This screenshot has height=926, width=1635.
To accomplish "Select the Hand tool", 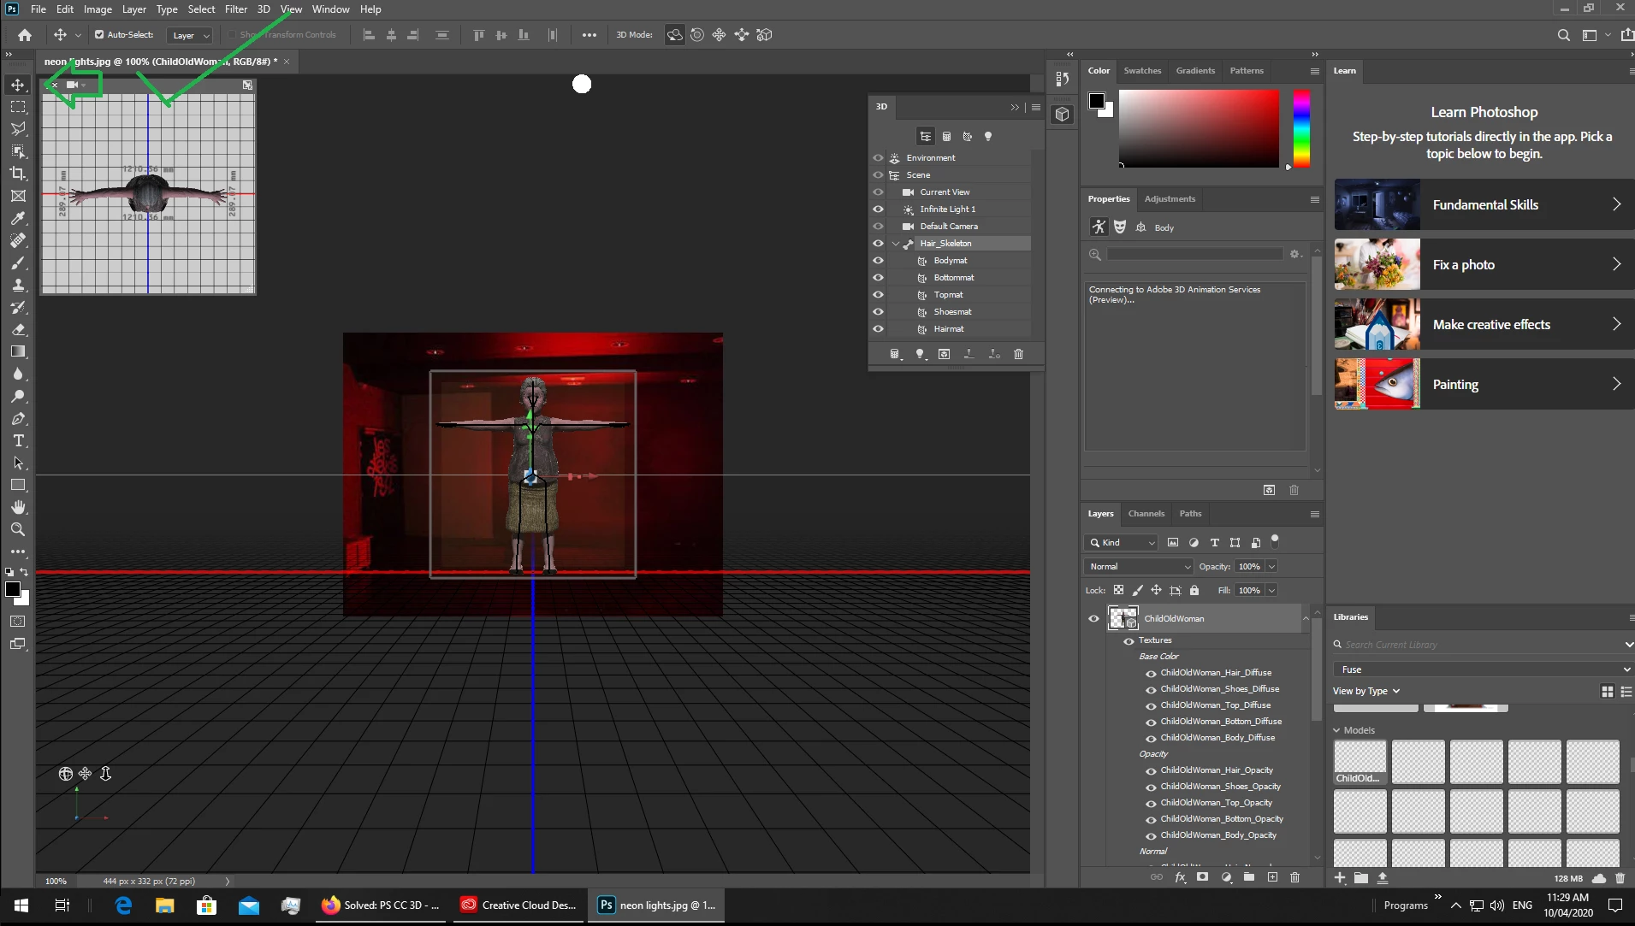I will coord(18,507).
